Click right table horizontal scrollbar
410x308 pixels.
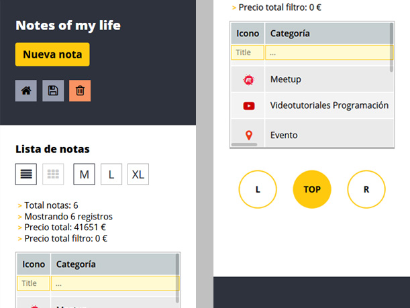point(244,144)
